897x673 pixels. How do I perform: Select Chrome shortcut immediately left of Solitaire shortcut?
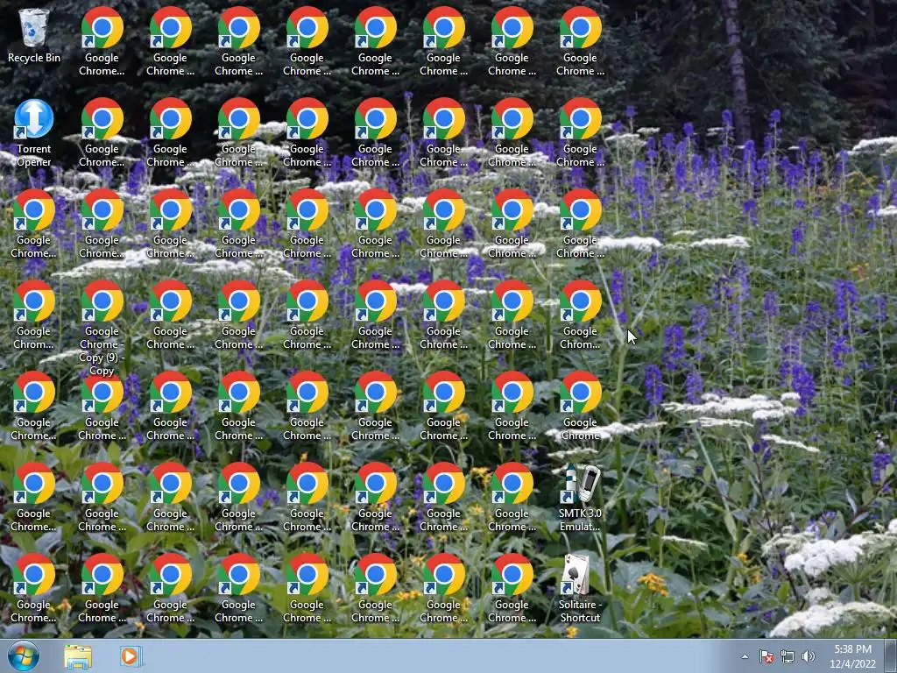(512, 589)
